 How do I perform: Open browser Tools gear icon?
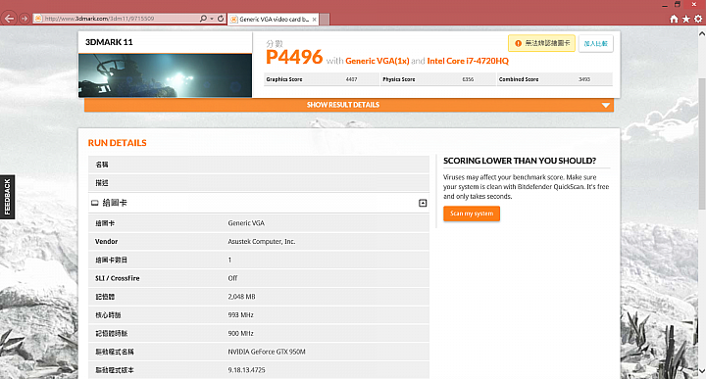(x=698, y=19)
